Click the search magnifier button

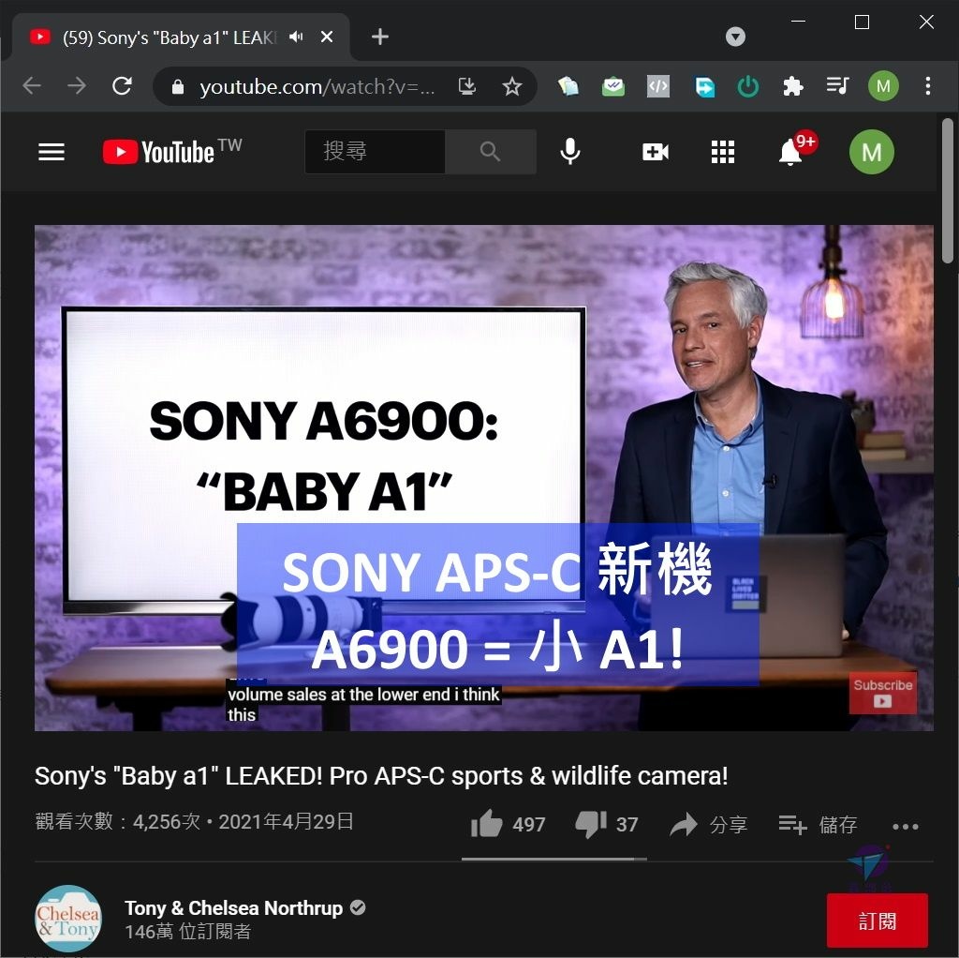(491, 151)
